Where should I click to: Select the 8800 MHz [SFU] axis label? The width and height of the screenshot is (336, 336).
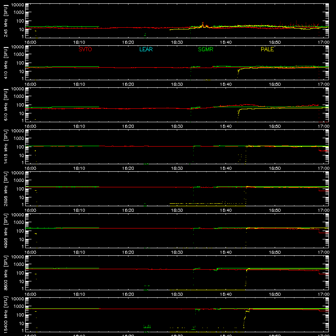coord(6,273)
